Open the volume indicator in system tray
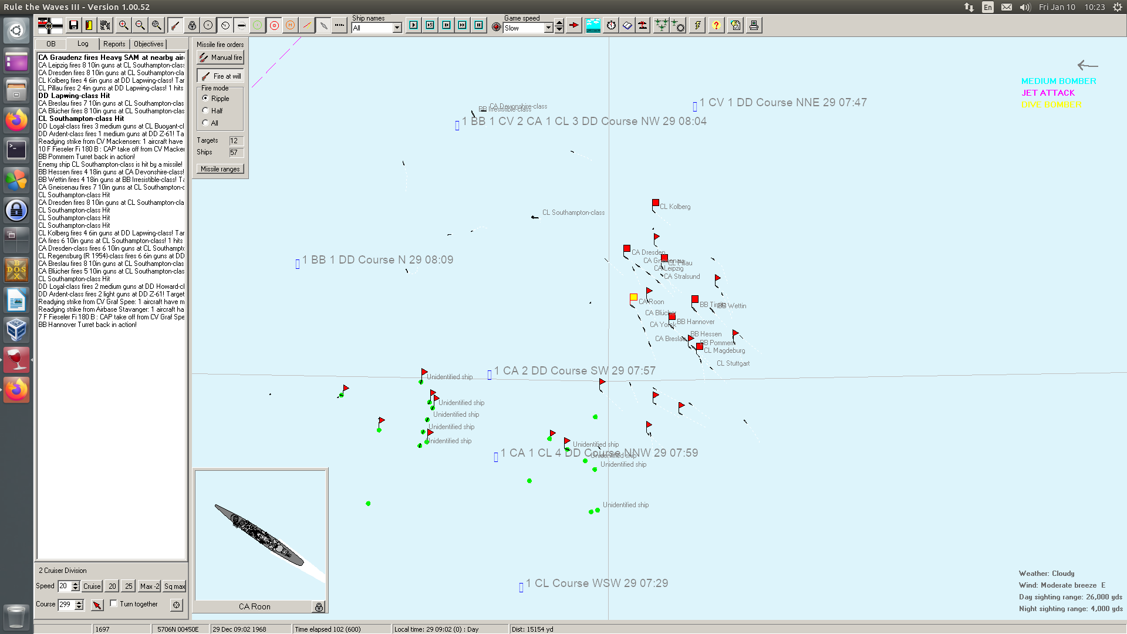Image resolution: width=1127 pixels, height=634 pixels. pos(1025,7)
